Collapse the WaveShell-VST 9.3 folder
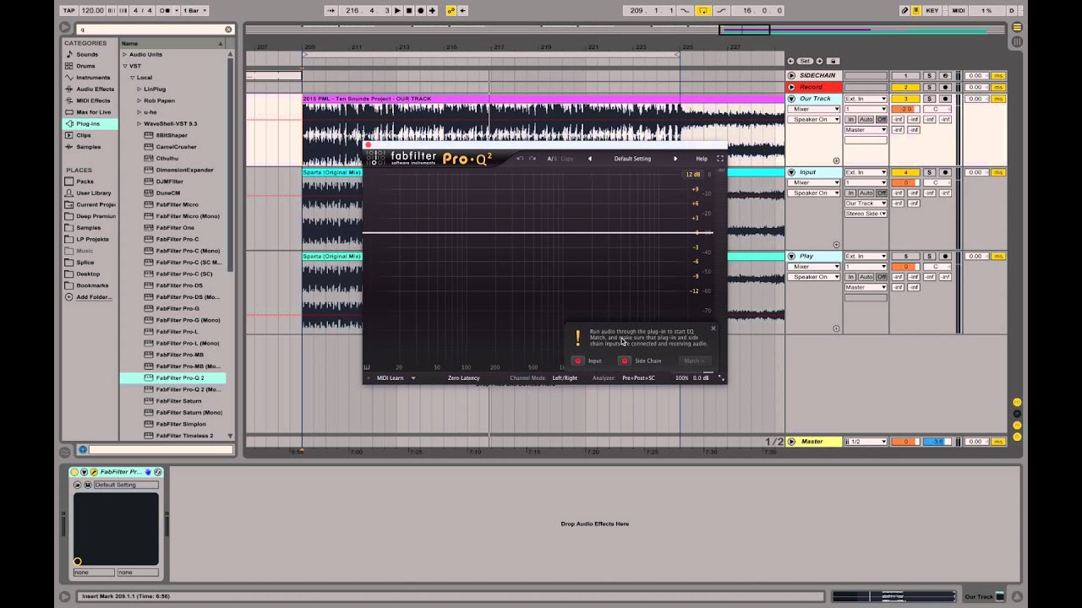Screen dimensions: 1082x608 [x=139, y=123]
